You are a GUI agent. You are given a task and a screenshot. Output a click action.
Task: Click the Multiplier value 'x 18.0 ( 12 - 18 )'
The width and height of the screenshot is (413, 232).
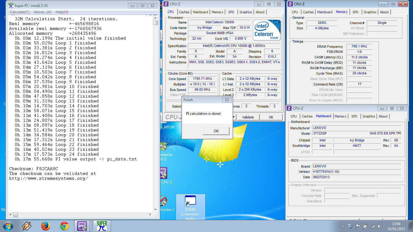click(x=202, y=84)
